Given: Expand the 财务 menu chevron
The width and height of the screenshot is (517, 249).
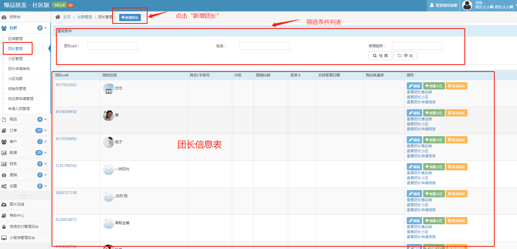Looking at the screenshot, I should 45,164.
